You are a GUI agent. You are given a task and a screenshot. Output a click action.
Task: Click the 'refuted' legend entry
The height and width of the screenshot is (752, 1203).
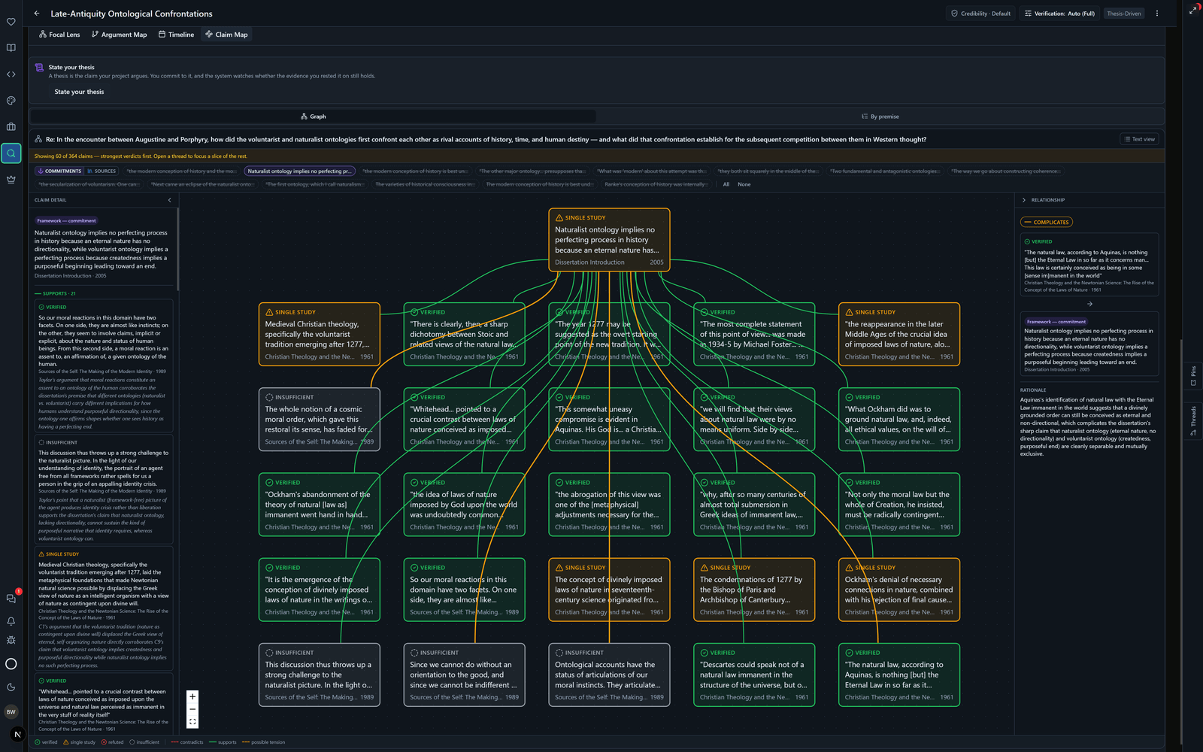pos(113,742)
